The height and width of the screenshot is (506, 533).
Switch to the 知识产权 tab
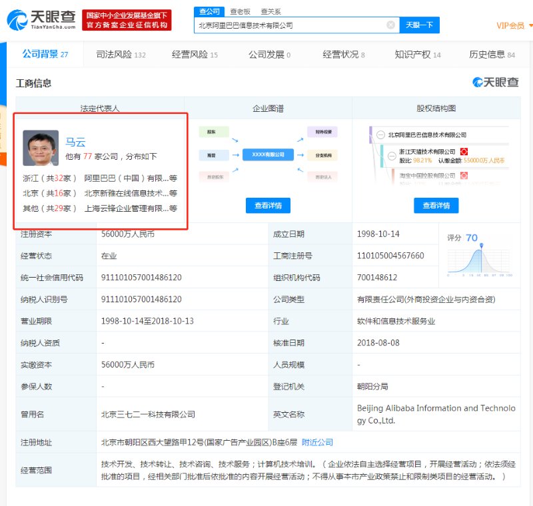[x=417, y=55]
